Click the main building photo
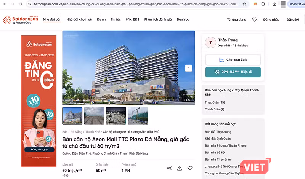Viewport: 305px width, 179px height. (128, 68)
